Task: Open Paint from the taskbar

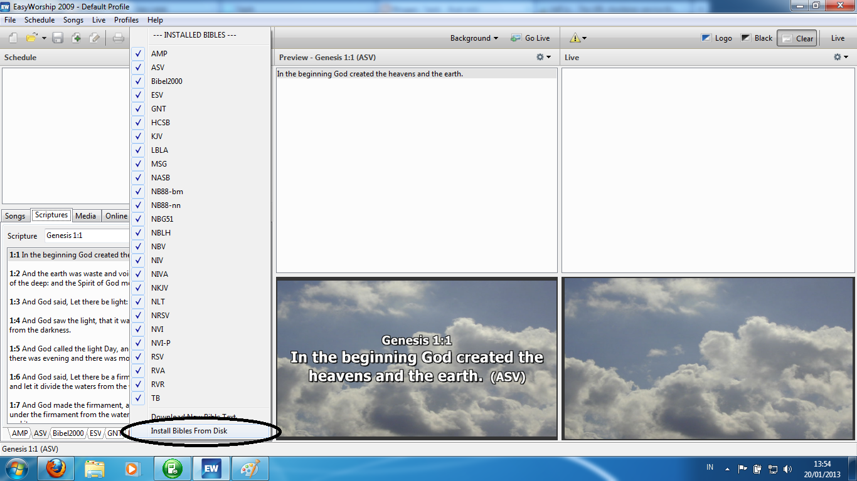Action: [250, 468]
